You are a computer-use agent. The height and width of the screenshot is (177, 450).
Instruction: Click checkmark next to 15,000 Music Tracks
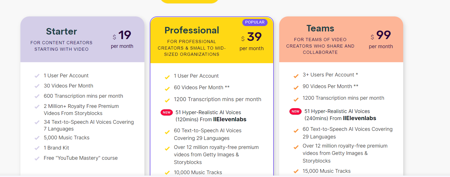coord(296,171)
